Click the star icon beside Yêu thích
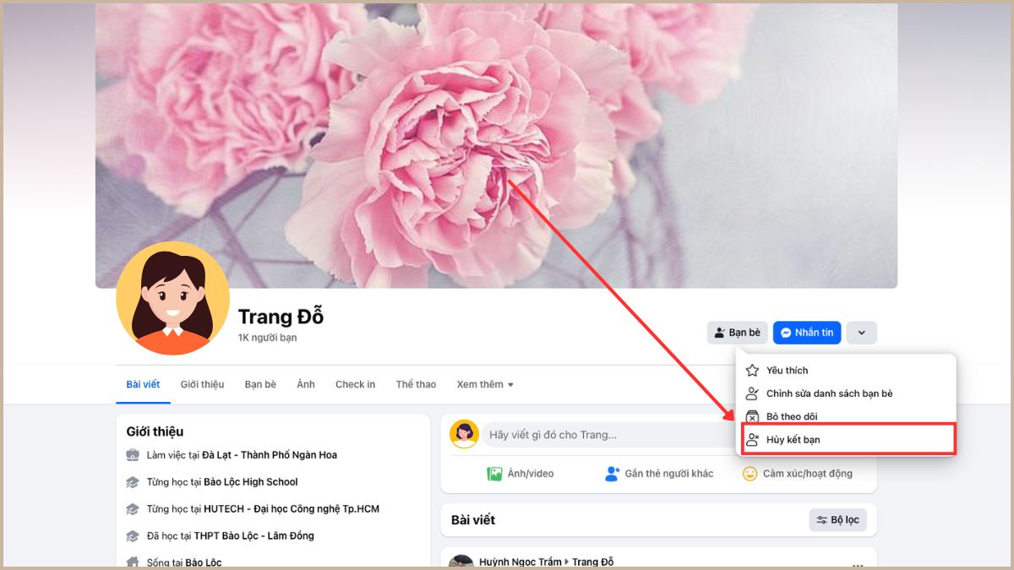Viewport: 1014px width, 570px height. [x=752, y=370]
